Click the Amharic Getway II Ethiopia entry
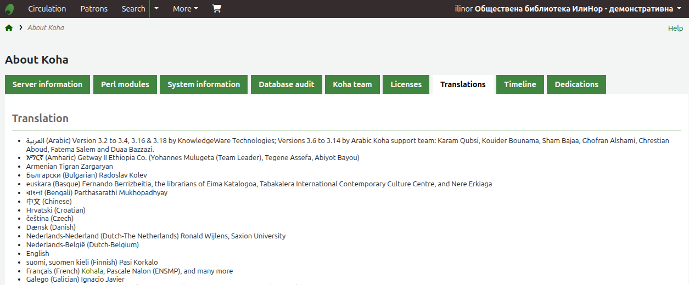This screenshot has height=285, width=689. pos(193,157)
